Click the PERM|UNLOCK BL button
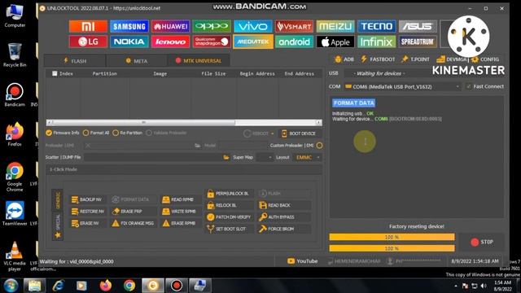The width and height of the screenshot is (521, 293). [229, 194]
